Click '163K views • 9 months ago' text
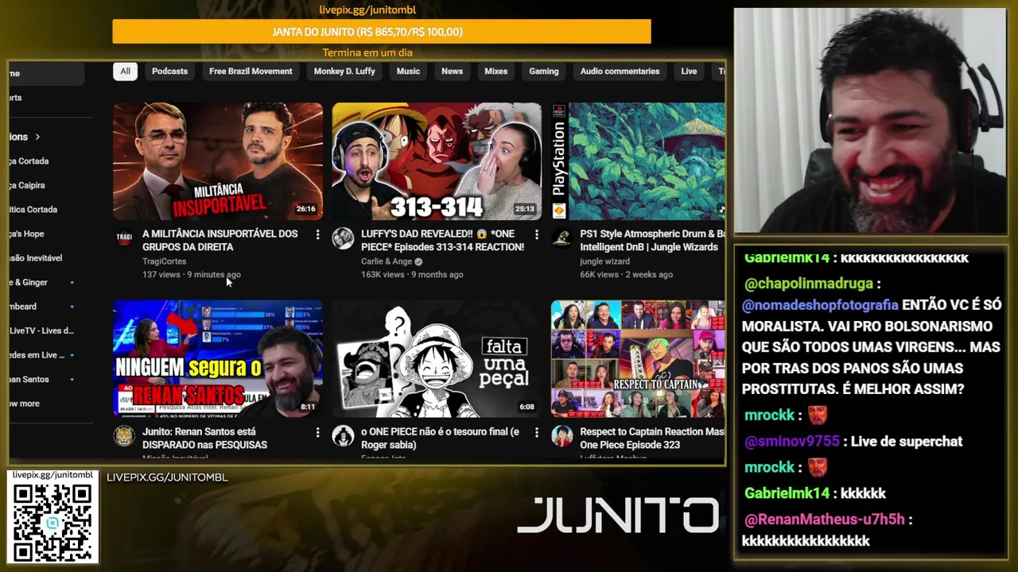 [412, 275]
